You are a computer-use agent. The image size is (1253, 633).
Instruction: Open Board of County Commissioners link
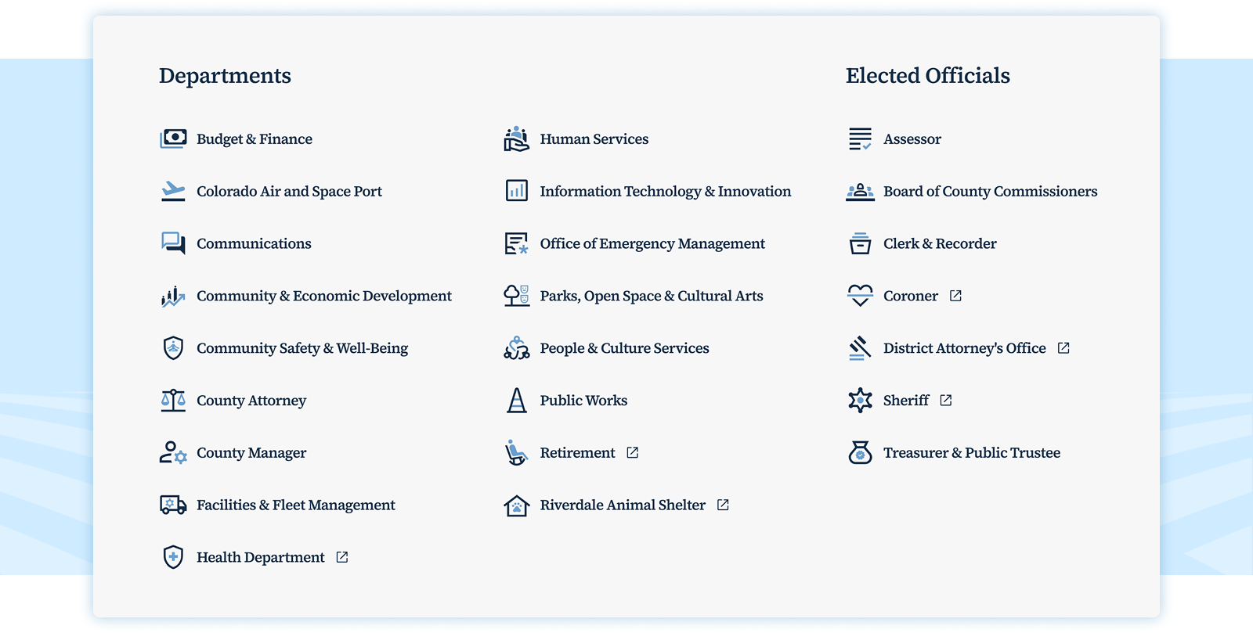[991, 192]
